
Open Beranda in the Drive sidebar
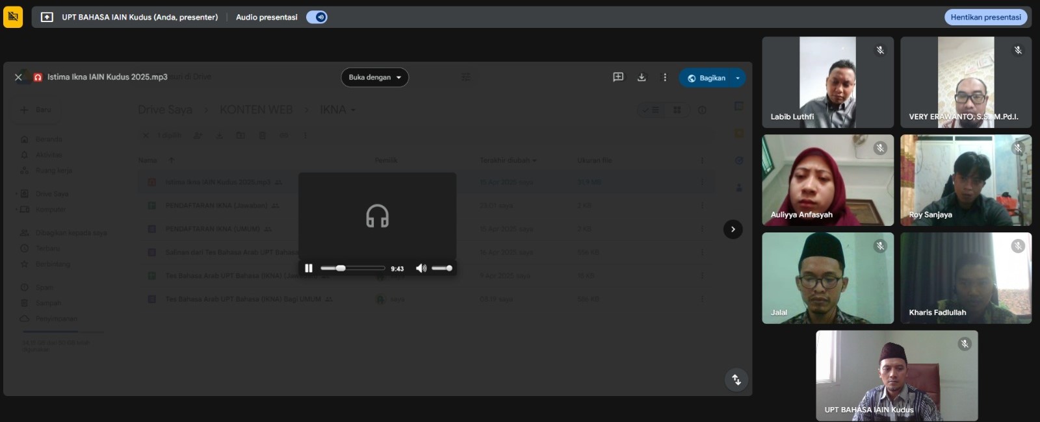click(42, 139)
